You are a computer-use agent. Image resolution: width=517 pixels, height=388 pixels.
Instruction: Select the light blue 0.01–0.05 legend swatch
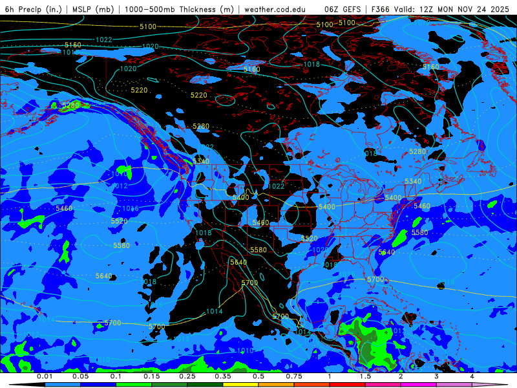[x=63, y=385]
